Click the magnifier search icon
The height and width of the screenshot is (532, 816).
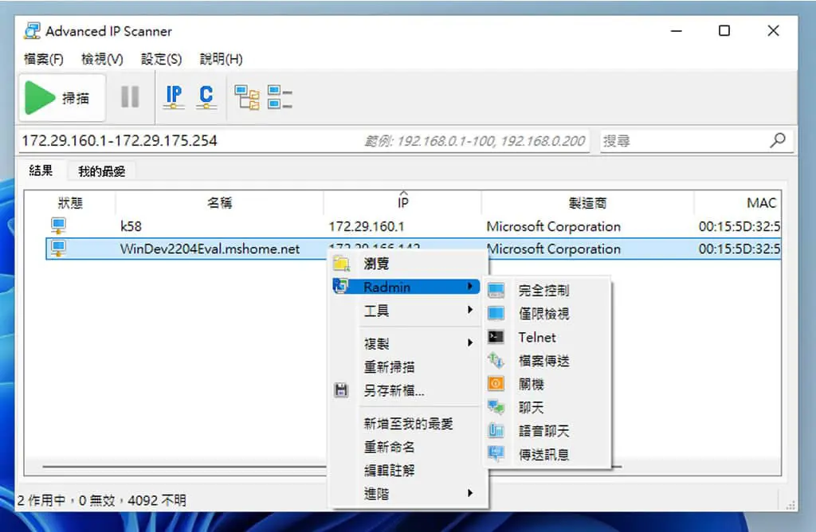[x=778, y=140]
